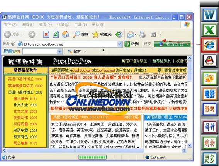Click horizontal scrollbar right arrow

coord(184,150)
